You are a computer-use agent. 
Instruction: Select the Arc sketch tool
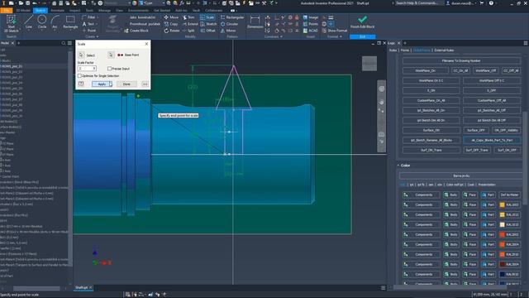click(55, 22)
